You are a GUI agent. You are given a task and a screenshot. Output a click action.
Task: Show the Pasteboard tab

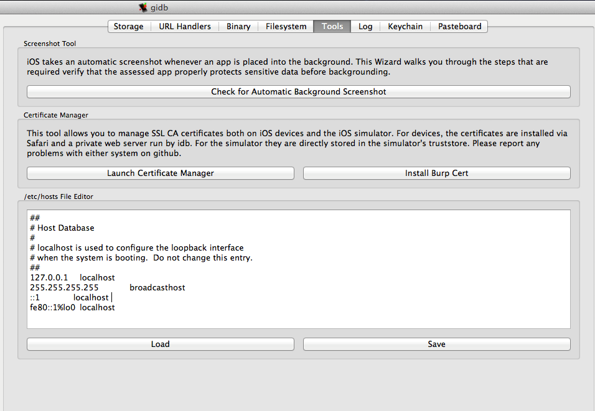pos(459,26)
